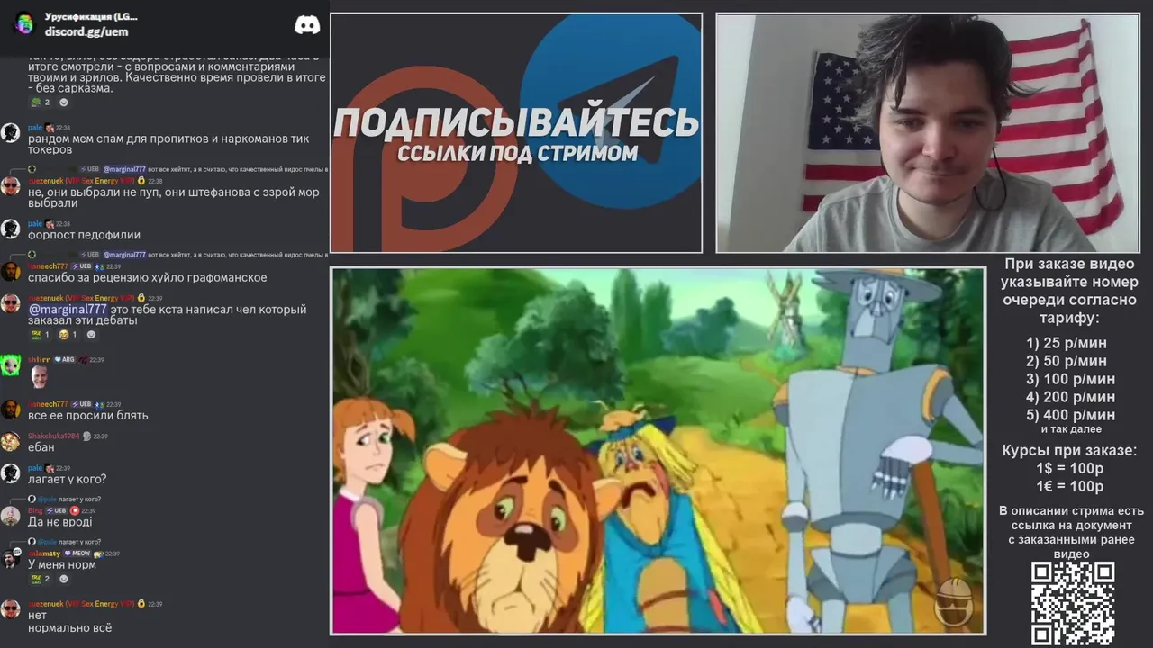Click the streamer's webcam feed
The height and width of the screenshot is (648, 1153).
point(928,133)
